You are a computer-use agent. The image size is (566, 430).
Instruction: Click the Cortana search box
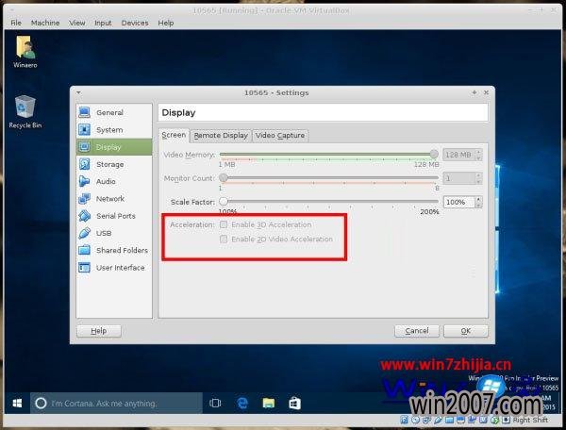pyautogui.click(x=116, y=403)
